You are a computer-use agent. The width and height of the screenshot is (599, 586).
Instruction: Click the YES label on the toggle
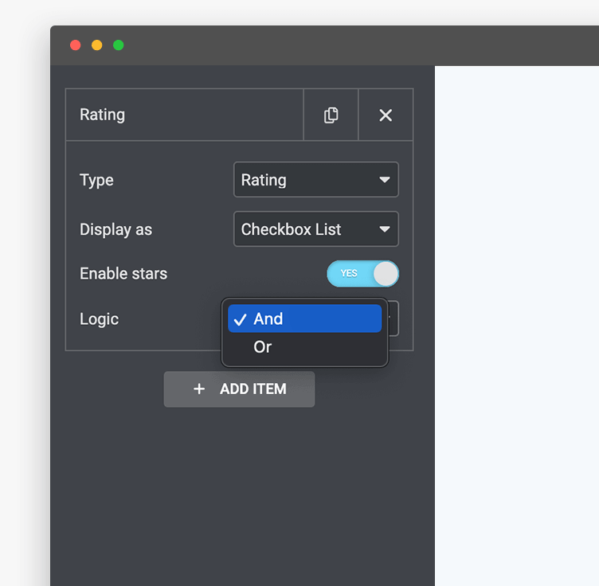click(x=349, y=274)
